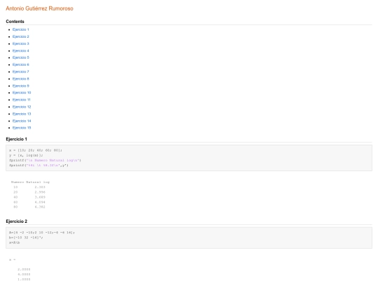Viewport: 378px width, 283px height.
Task: Open the Ejercicio 11 contents link
Action: click(22, 100)
